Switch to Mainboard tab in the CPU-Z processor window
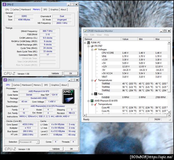Screen dimensions: 174x160 click(x=27, y=85)
